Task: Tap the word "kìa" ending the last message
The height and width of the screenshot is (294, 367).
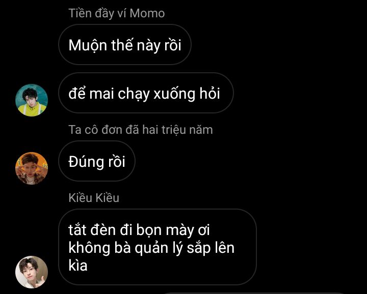Action: click(x=78, y=265)
